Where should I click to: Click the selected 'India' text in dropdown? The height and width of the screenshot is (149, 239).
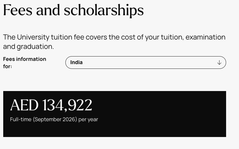(77, 62)
